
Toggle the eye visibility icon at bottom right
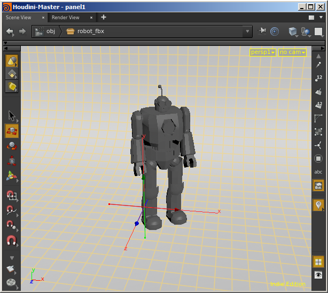(x=318, y=275)
